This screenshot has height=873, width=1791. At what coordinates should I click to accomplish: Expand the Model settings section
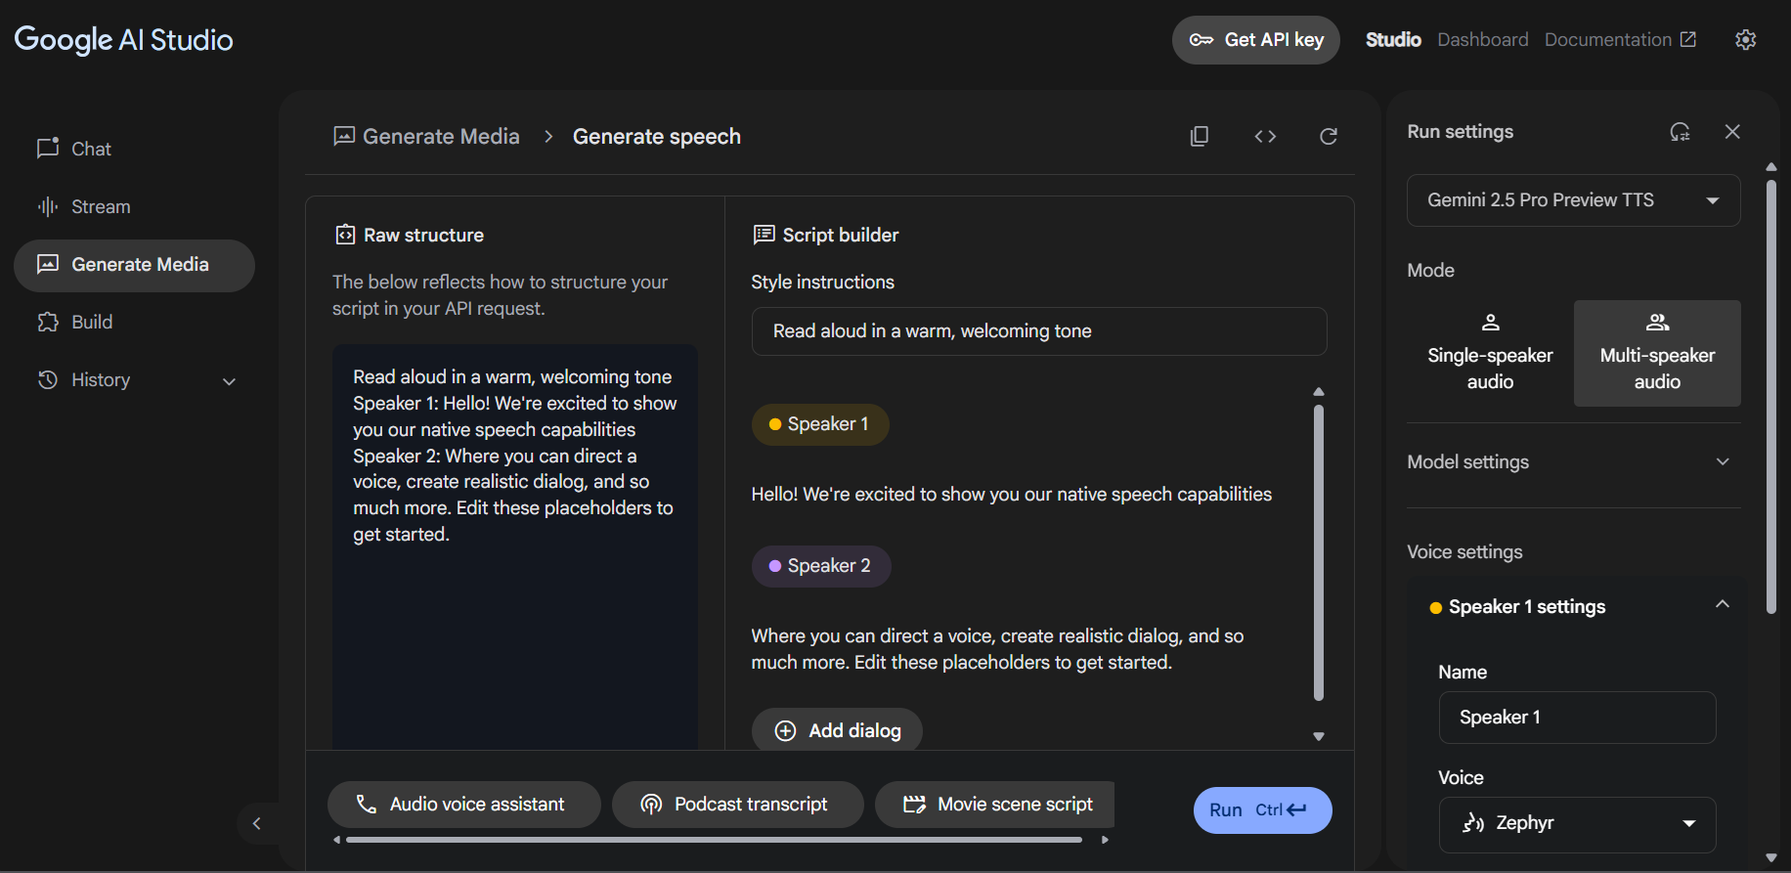(x=1573, y=461)
